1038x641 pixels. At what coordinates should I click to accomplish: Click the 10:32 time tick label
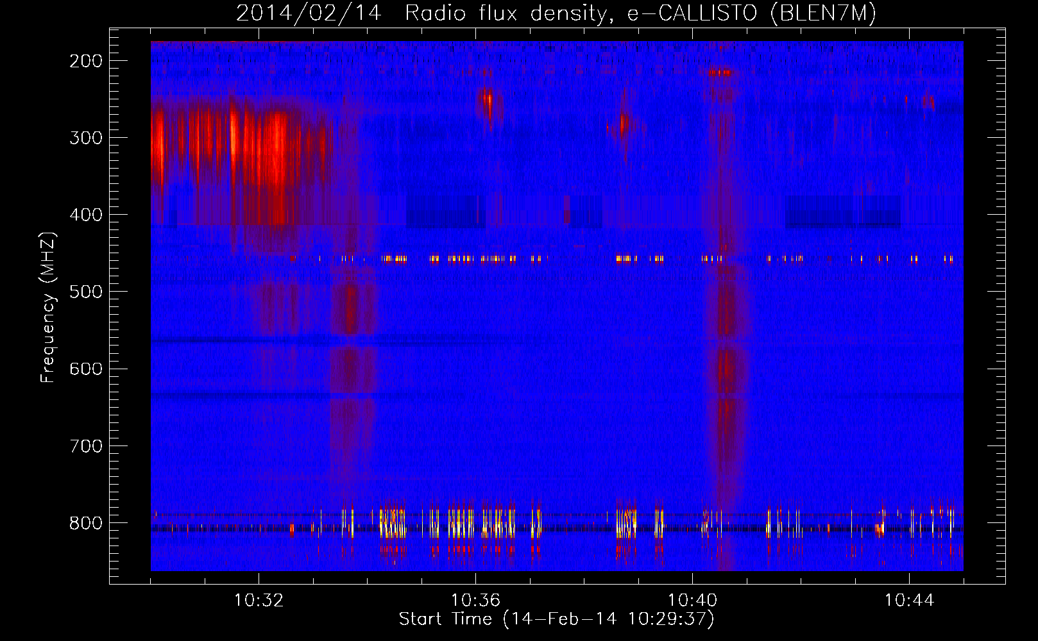[x=259, y=601]
